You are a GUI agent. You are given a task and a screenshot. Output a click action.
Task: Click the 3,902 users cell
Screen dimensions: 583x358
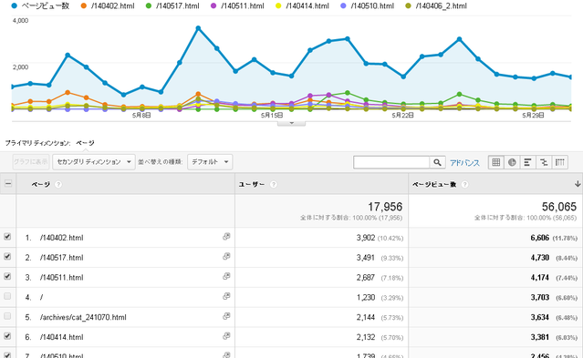coord(366,238)
